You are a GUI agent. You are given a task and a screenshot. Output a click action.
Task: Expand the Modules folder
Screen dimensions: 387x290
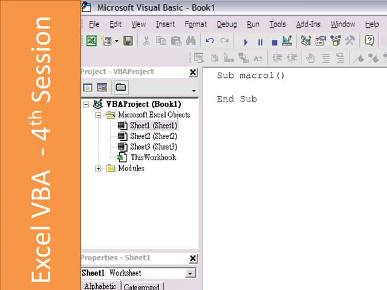click(x=98, y=169)
